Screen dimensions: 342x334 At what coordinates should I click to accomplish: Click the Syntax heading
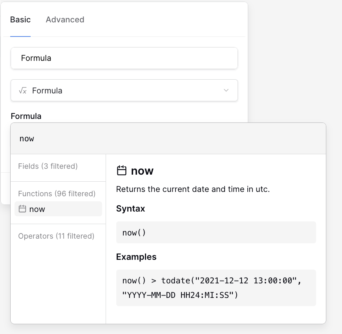click(x=131, y=209)
